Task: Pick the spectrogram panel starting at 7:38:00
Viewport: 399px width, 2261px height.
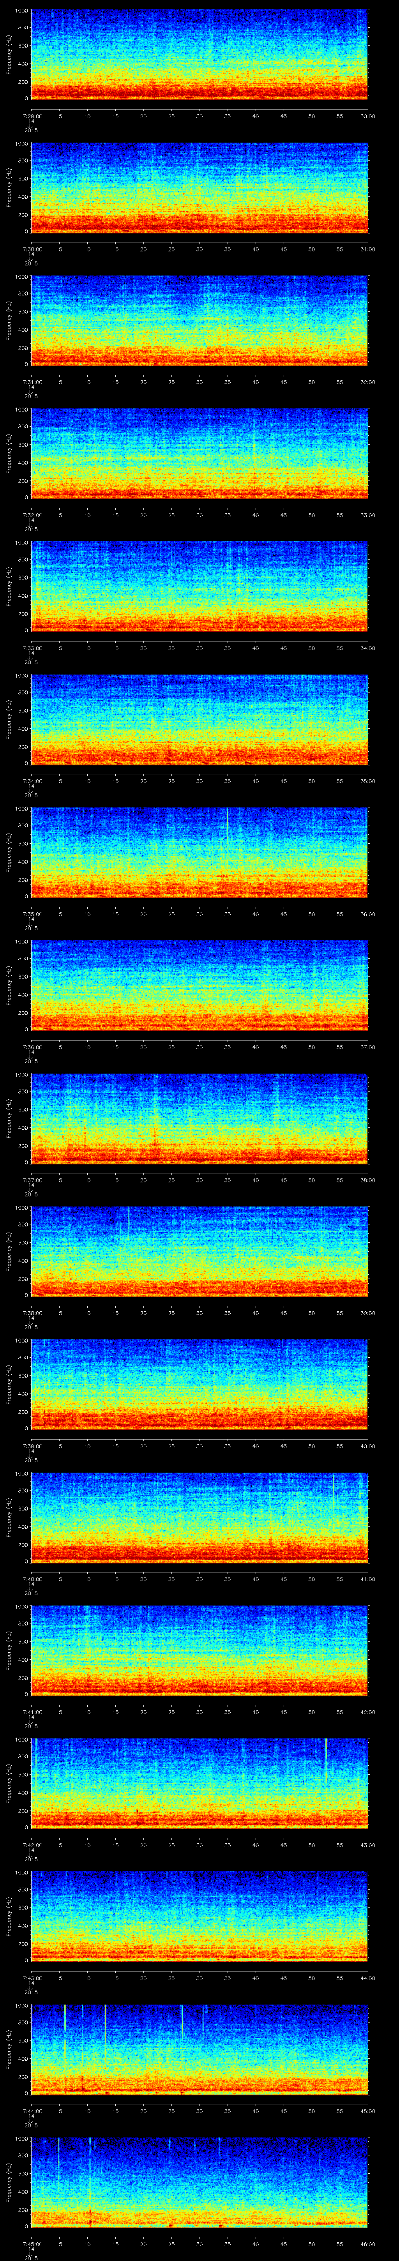Action: click(200, 1251)
